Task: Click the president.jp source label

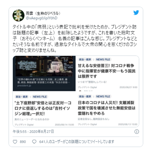Action: point(24,86)
